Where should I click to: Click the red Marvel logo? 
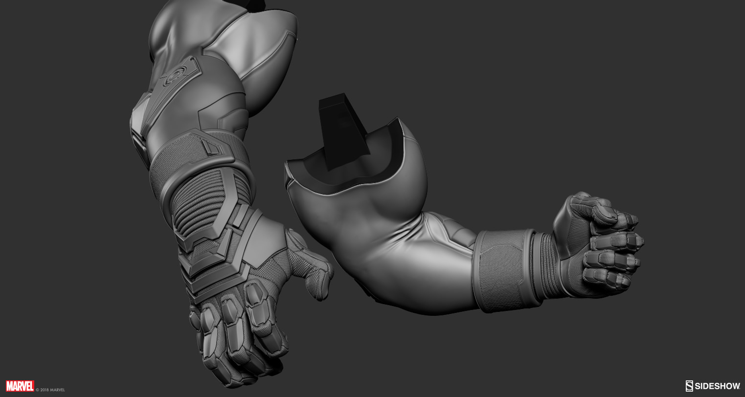click(20, 386)
